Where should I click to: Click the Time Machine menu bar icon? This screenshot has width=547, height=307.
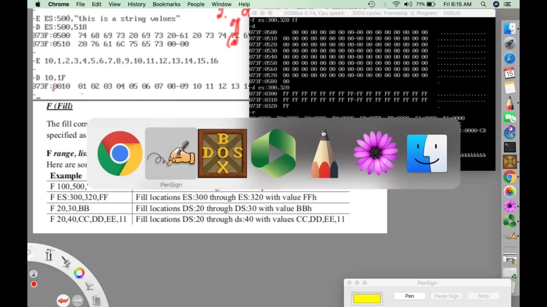[x=371, y=4]
